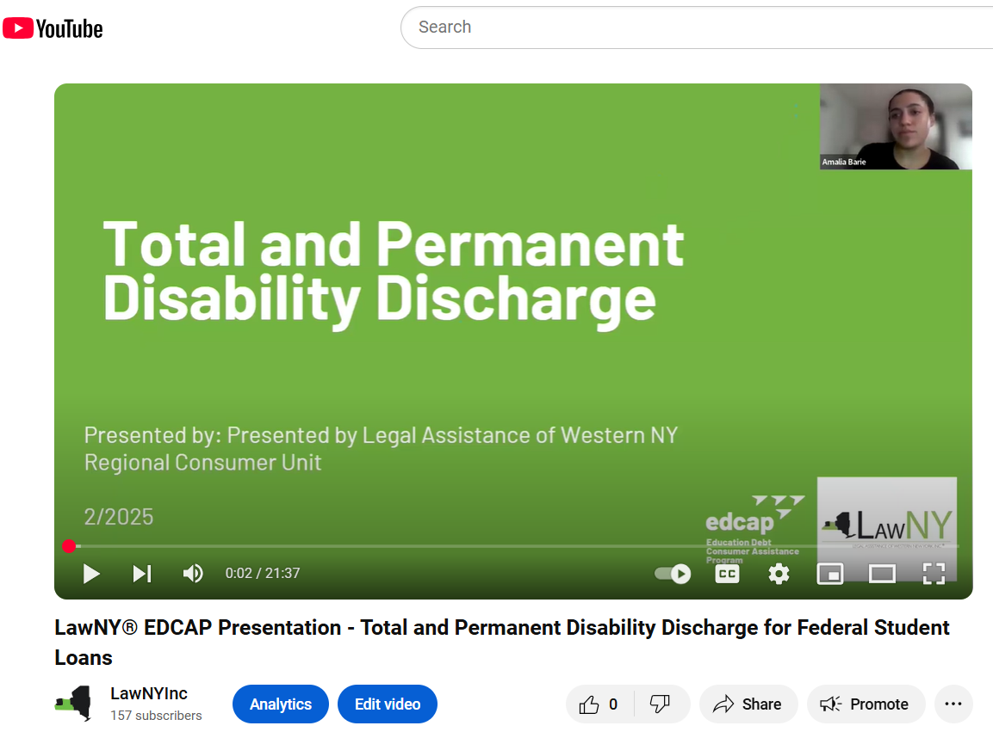Click the Edit video button

click(x=388, y=704)
